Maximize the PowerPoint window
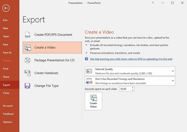 click(x=172, y=3)
